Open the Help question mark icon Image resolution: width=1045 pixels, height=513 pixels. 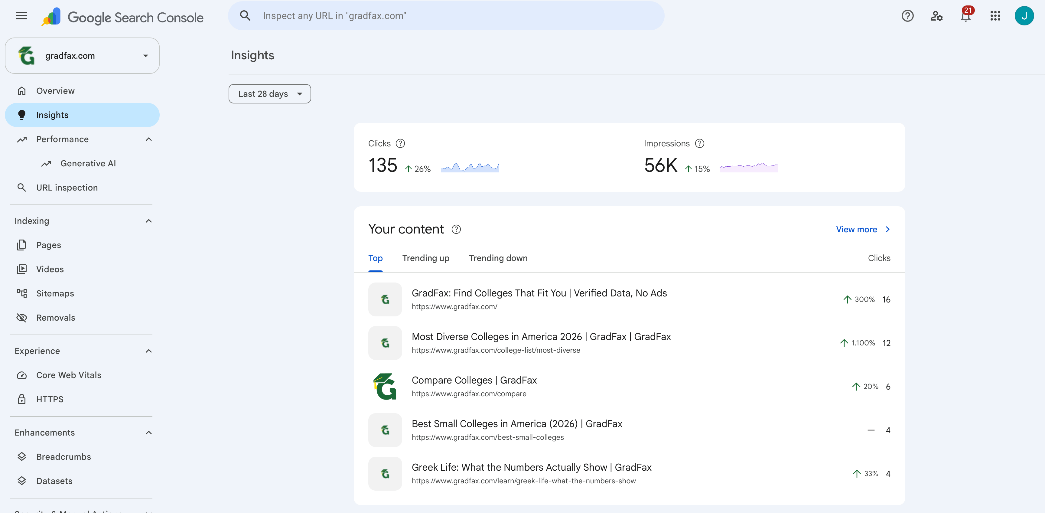[907, 16]
